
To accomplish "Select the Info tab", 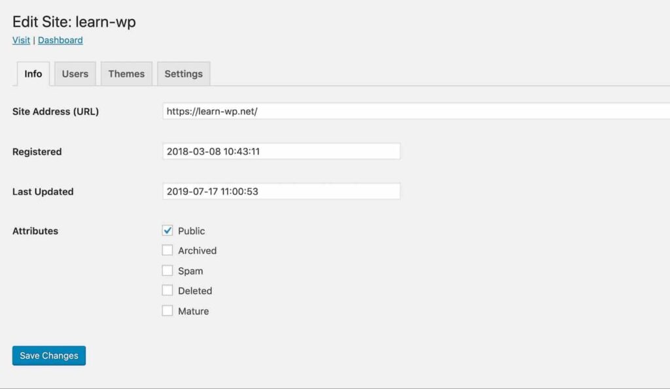I will point(31,74).
